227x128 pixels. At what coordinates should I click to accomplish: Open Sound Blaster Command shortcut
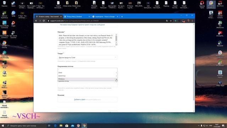point(4,25)
